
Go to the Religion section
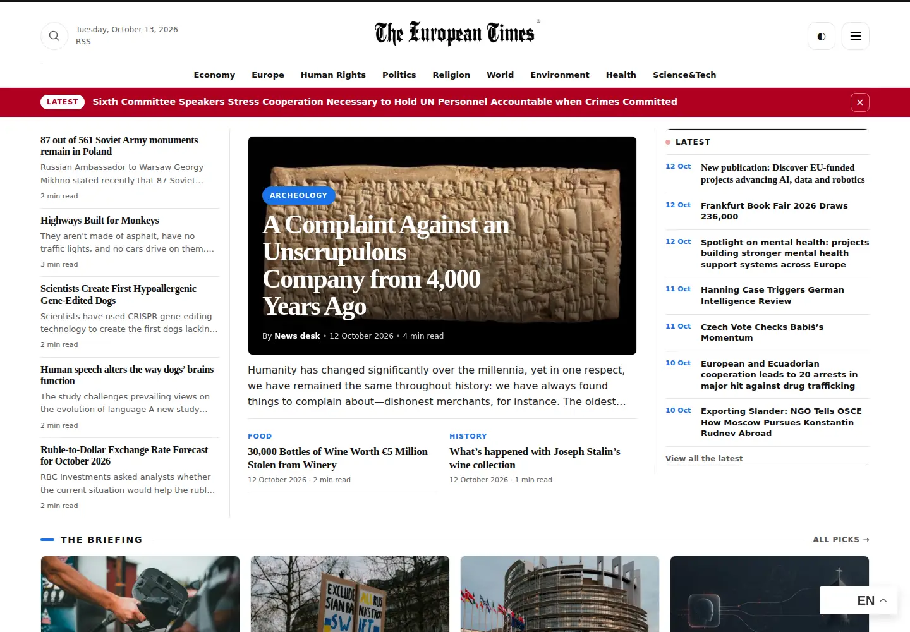[451, 75]
